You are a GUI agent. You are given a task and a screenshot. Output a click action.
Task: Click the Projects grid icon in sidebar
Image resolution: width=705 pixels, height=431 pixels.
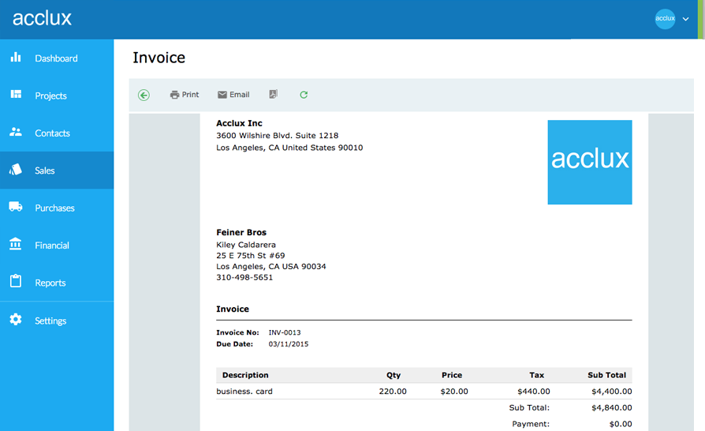16,95
